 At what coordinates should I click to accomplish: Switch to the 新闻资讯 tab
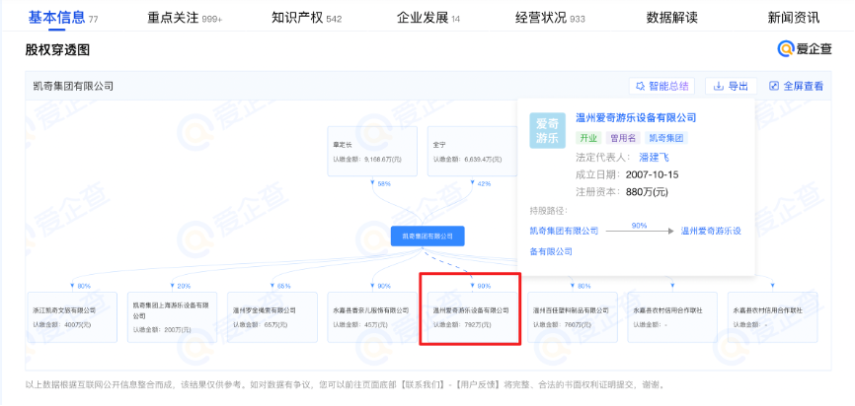coord(794,18)
